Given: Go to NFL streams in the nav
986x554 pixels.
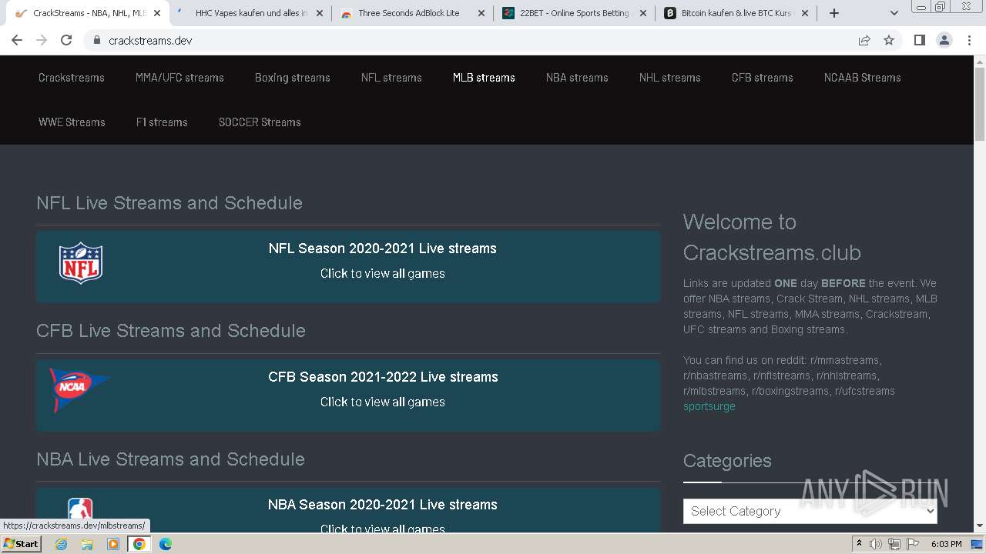Looking at the screenshot, I should click(391, 78).
